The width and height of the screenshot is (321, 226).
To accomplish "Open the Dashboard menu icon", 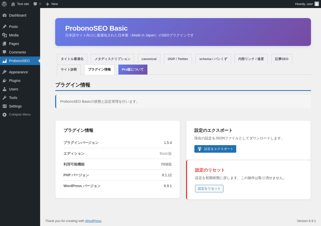I will pyautogui.click(x=5, y=15).
